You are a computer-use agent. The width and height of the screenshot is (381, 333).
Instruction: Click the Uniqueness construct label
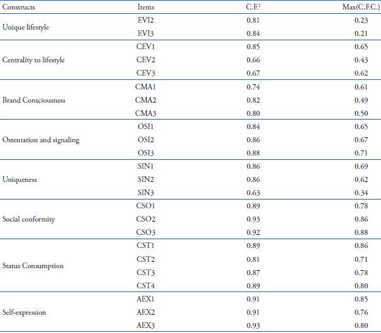point(20,179)
